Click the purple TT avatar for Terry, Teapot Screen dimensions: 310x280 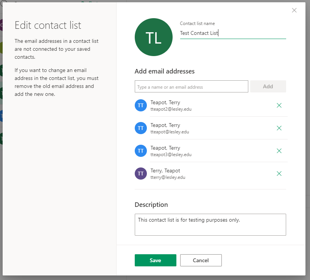point(141,174)
